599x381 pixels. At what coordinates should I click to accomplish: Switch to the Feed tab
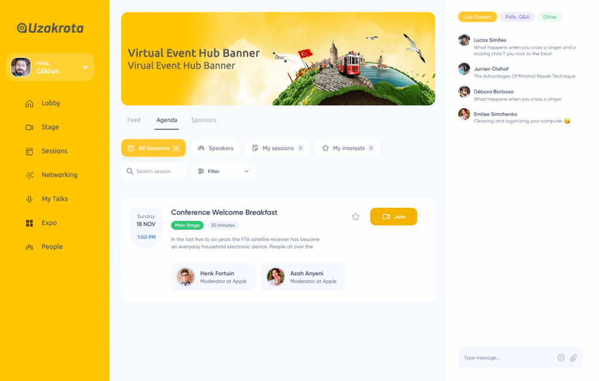click(x=134, y=120)
